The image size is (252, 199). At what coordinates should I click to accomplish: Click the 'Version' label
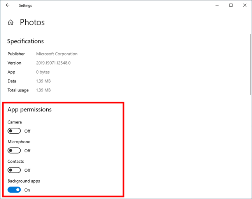[x=14, y=63]
